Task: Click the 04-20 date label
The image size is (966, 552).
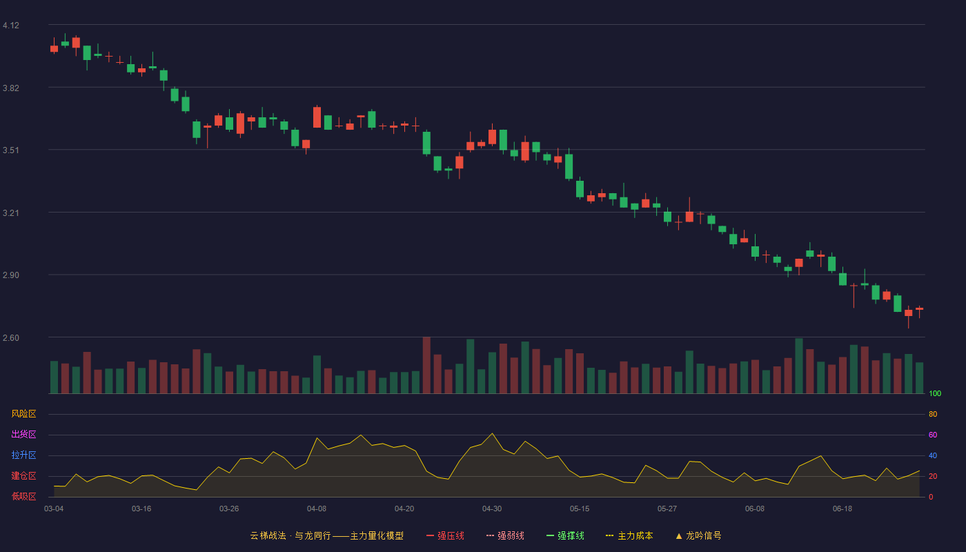Action: click(x=404, y=509)
